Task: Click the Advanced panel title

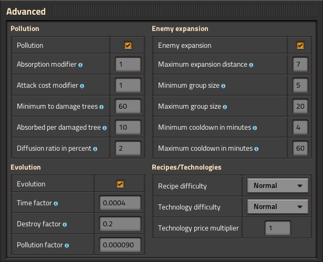Action: [x=26, y=12]
